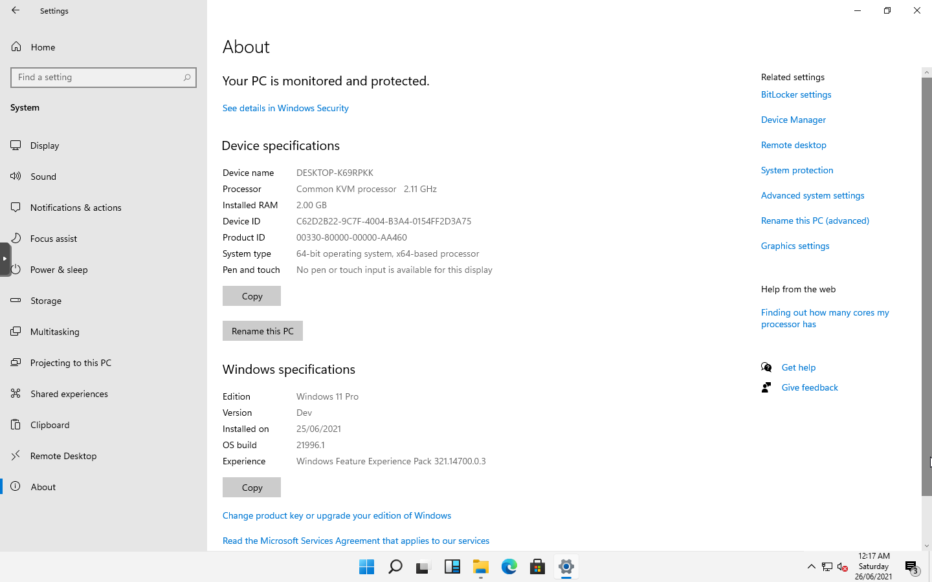Open Focus assist page
Image resolution: width=932 pixels, height=582 pixels.
click(104, 239)
